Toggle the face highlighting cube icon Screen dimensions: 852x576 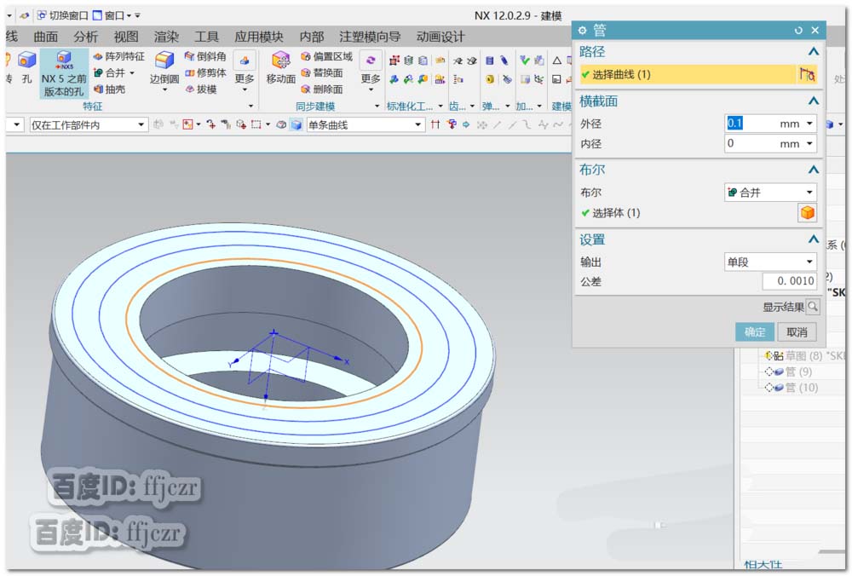tap(296, 125)
